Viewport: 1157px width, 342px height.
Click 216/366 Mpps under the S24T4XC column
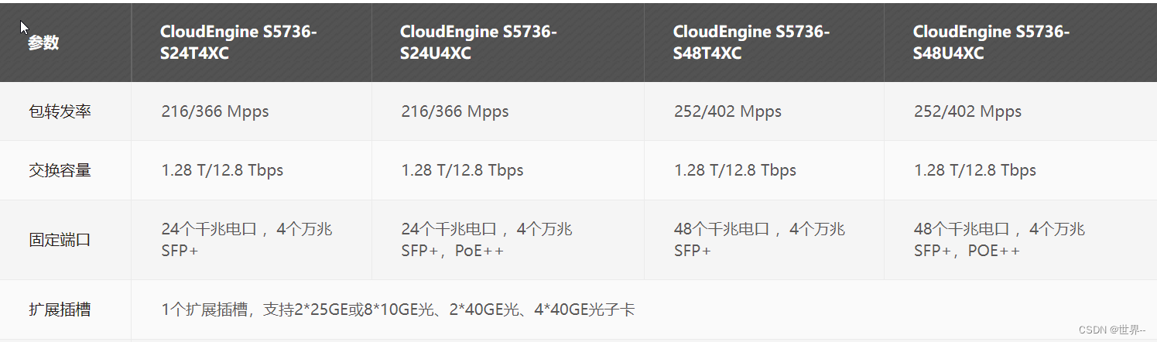(215, 111)
